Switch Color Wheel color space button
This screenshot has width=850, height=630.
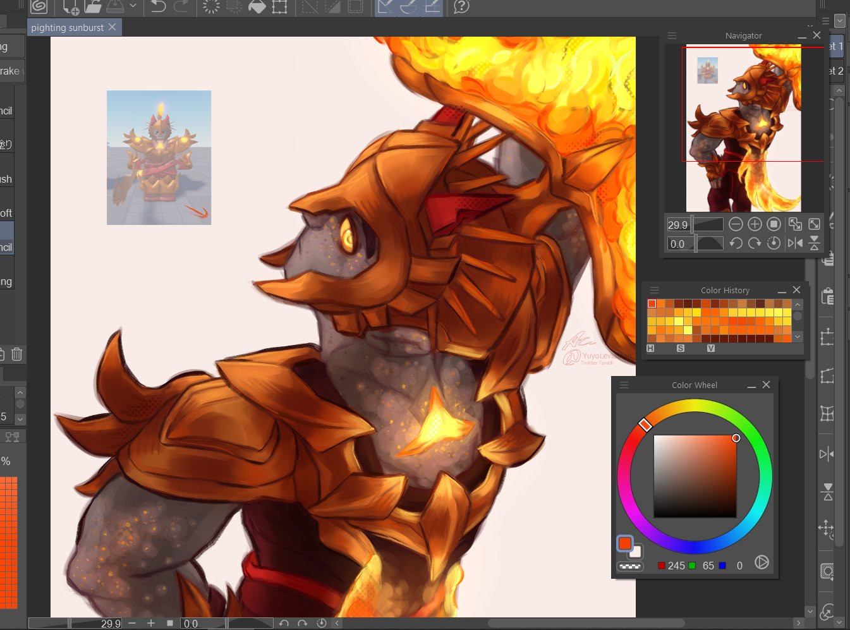762,562
